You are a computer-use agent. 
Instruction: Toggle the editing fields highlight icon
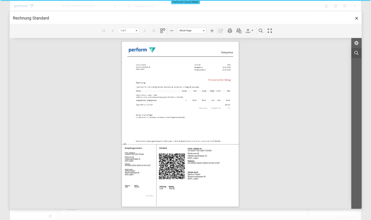(221, 31)
